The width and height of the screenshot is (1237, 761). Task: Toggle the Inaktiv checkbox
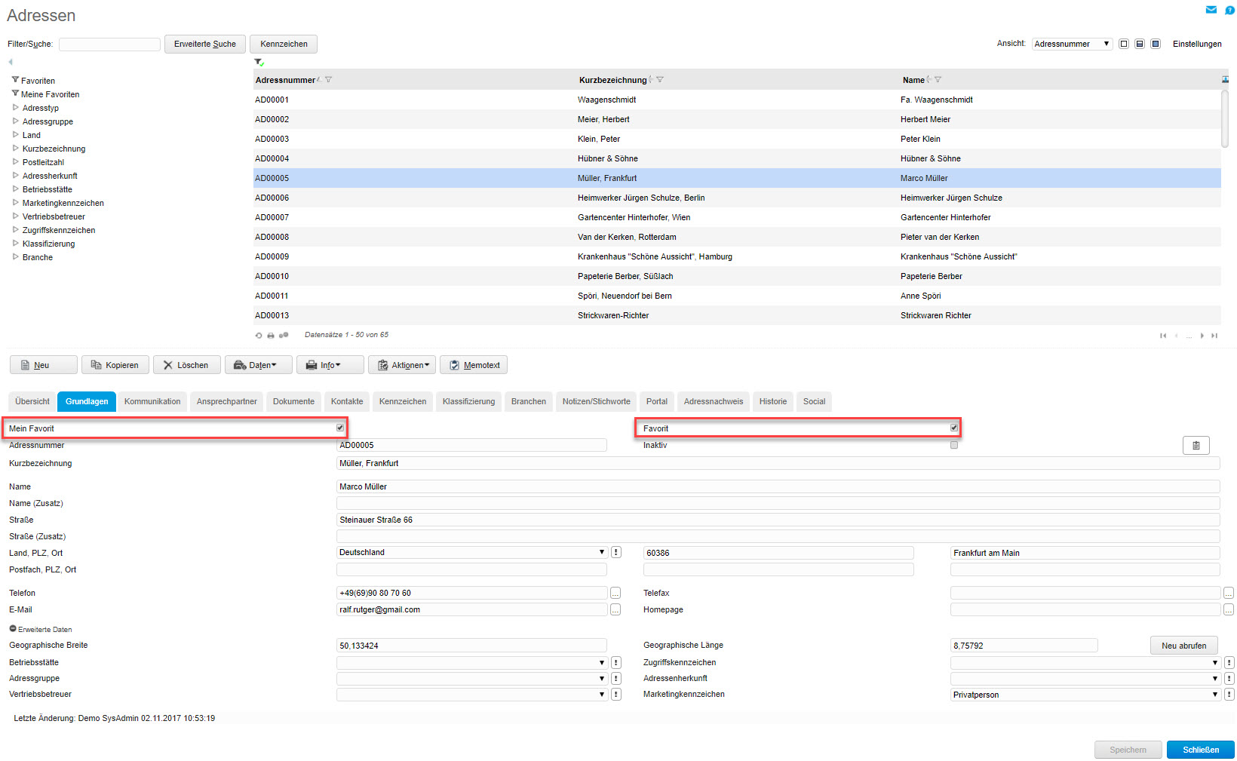pyautogui.click(x=954, y=445)
